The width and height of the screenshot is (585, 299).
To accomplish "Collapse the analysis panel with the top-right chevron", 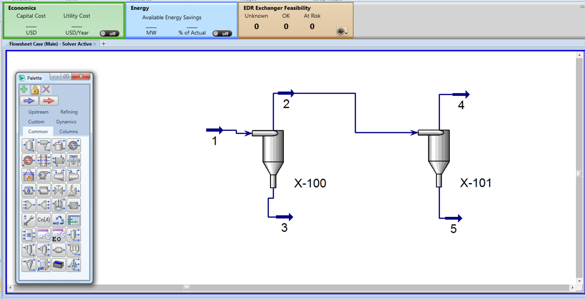I will pyautogui.click(x=582, y=7).
